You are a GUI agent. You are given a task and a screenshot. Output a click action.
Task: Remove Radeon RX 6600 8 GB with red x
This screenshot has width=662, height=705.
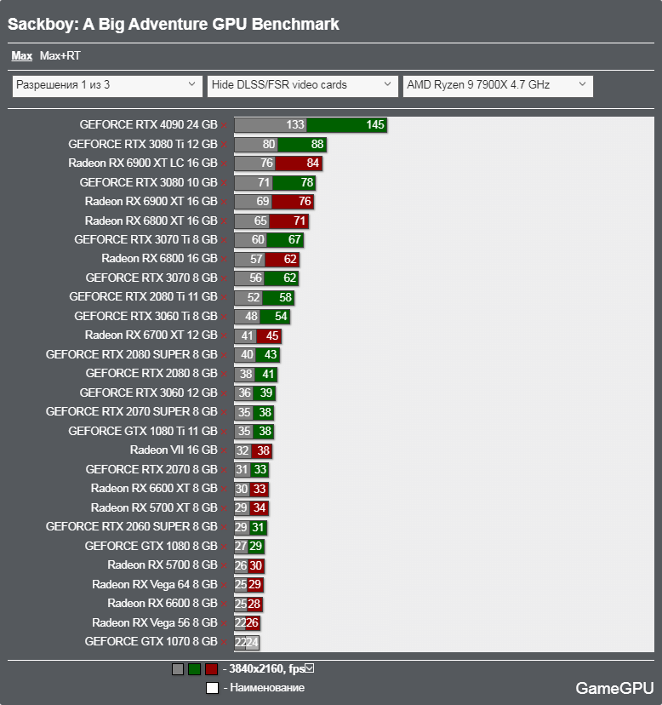point(224,604)
